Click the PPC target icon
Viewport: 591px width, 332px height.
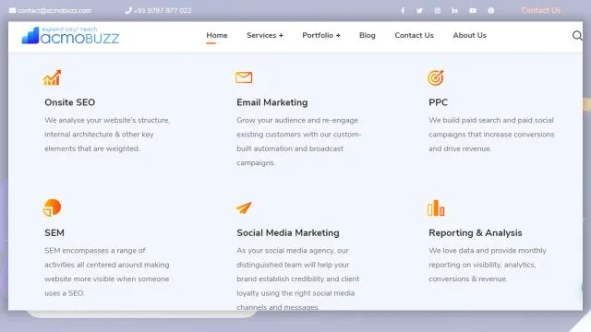pos(436,77)
